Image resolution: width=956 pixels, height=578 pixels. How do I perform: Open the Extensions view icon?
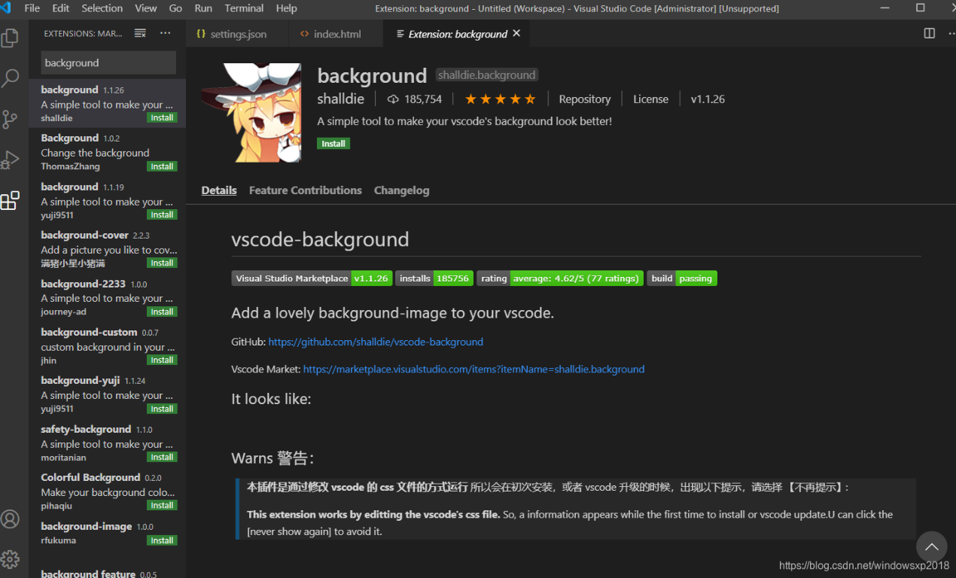(10, 200)
